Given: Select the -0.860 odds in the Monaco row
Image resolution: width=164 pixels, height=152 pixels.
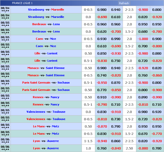Looking at the screenshot, I should (x=157, y=75).
